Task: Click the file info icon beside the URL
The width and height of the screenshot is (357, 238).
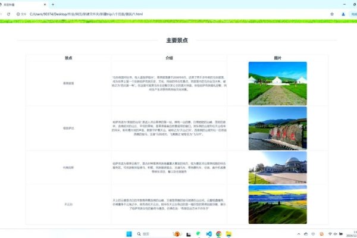Action: (x=18, y=14)
